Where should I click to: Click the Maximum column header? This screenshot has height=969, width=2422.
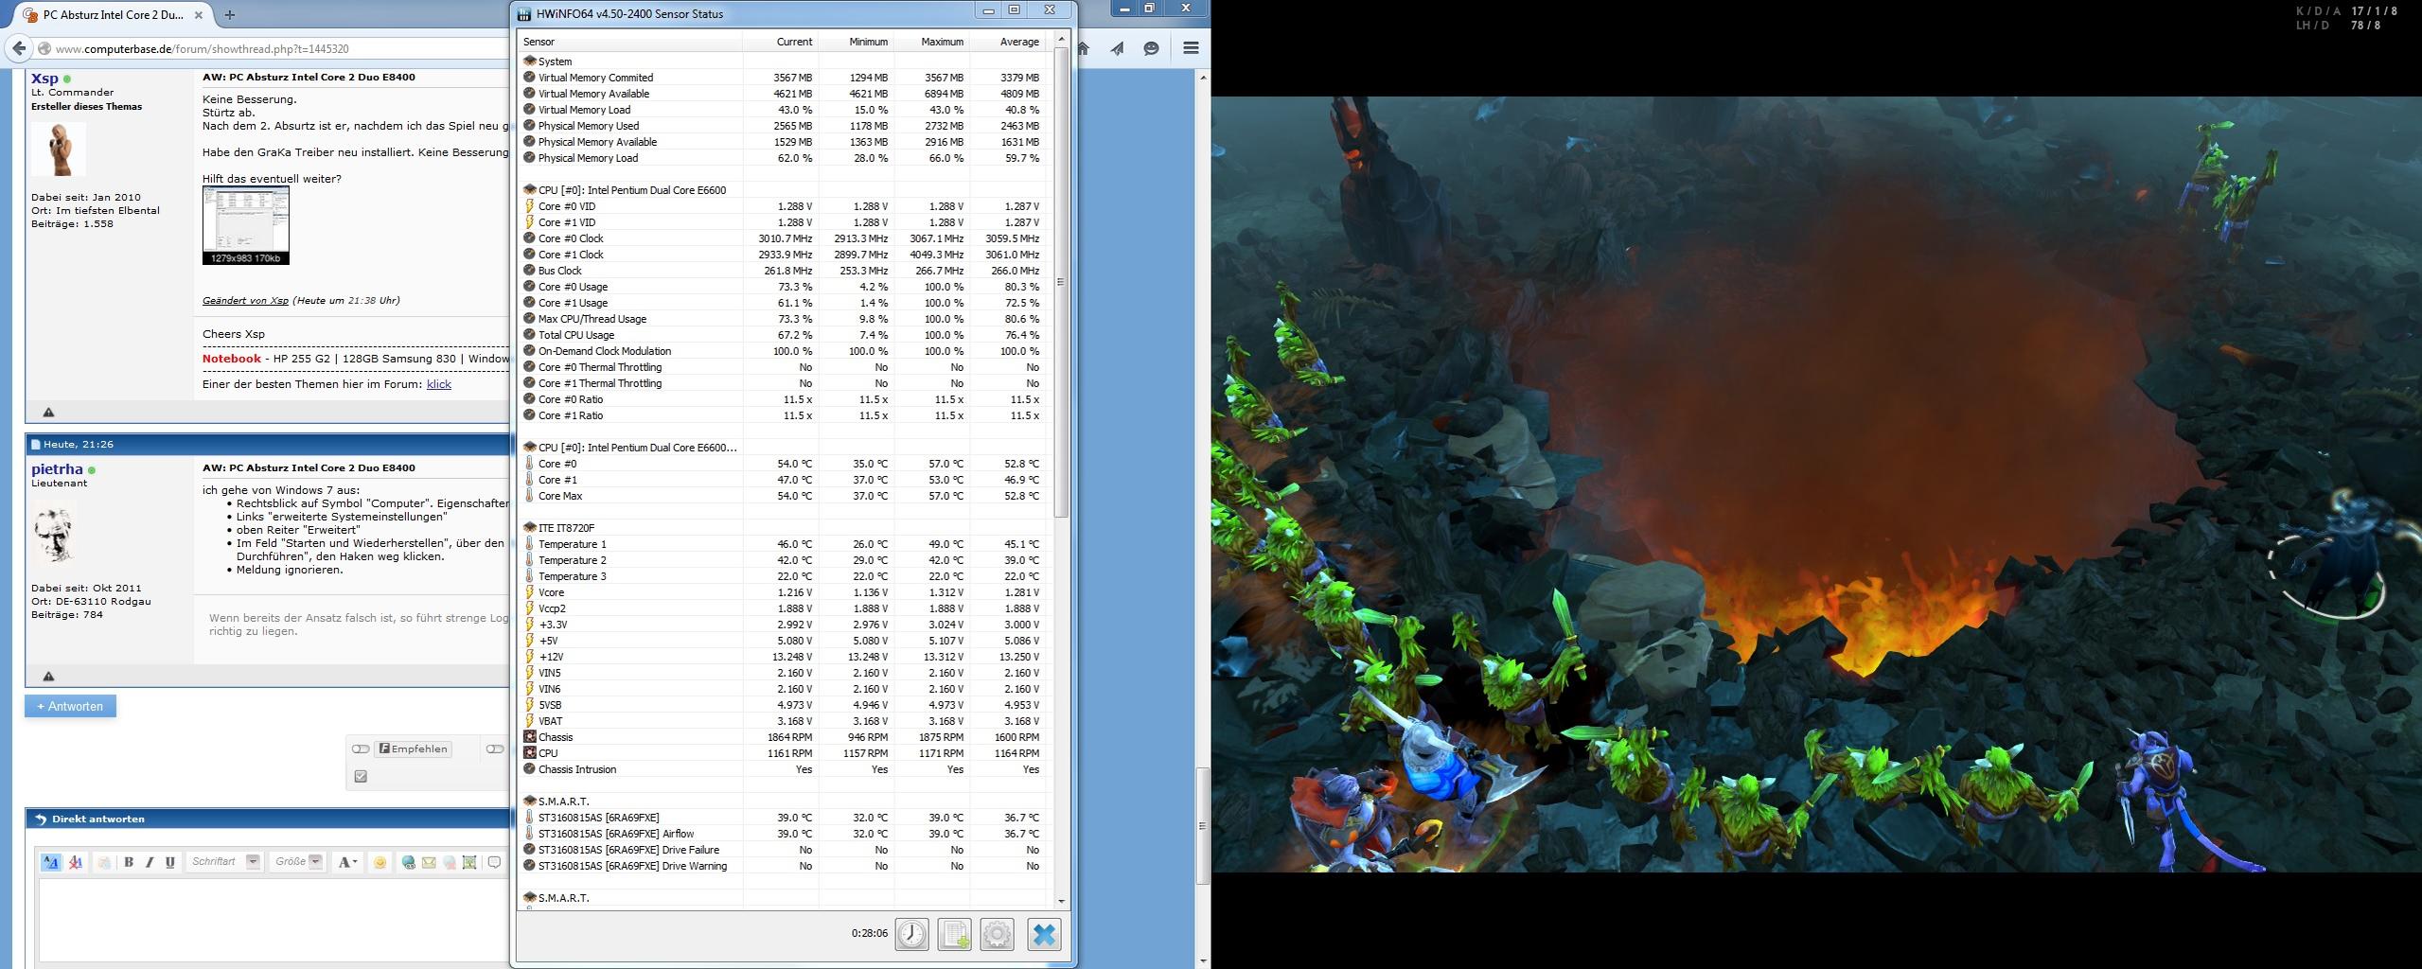(931, 42)
